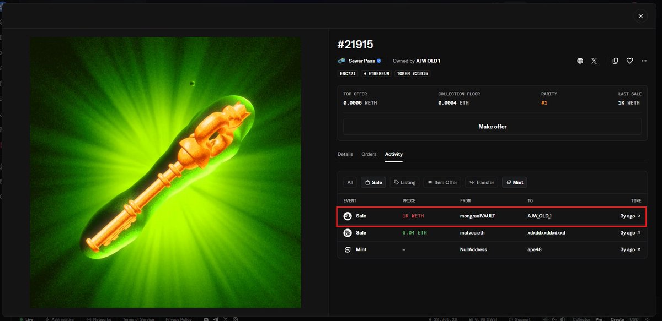Image resolution: width=662 pixels, height=321 pixels.
Task: Click the Telegram icon in the footer
Action: (x=216, y=319)
